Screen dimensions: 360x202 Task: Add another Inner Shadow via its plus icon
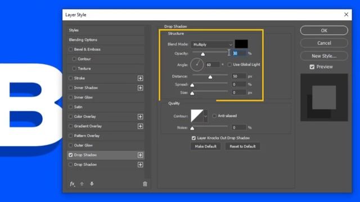click(140, 88)
